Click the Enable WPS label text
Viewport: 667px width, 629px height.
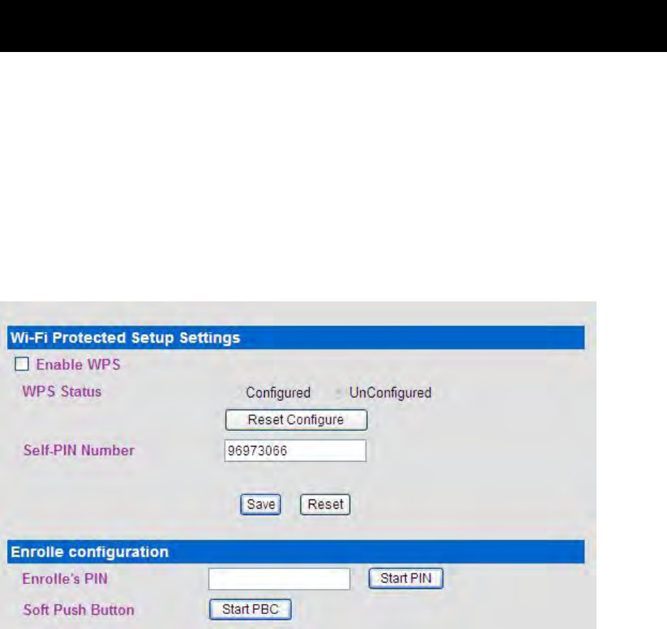pyautogui.click(x=78, y=365)
